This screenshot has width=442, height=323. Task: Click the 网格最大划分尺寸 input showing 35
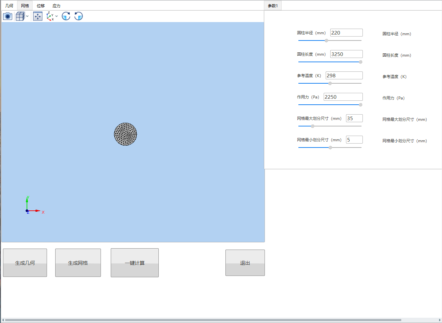click(354, 118)
